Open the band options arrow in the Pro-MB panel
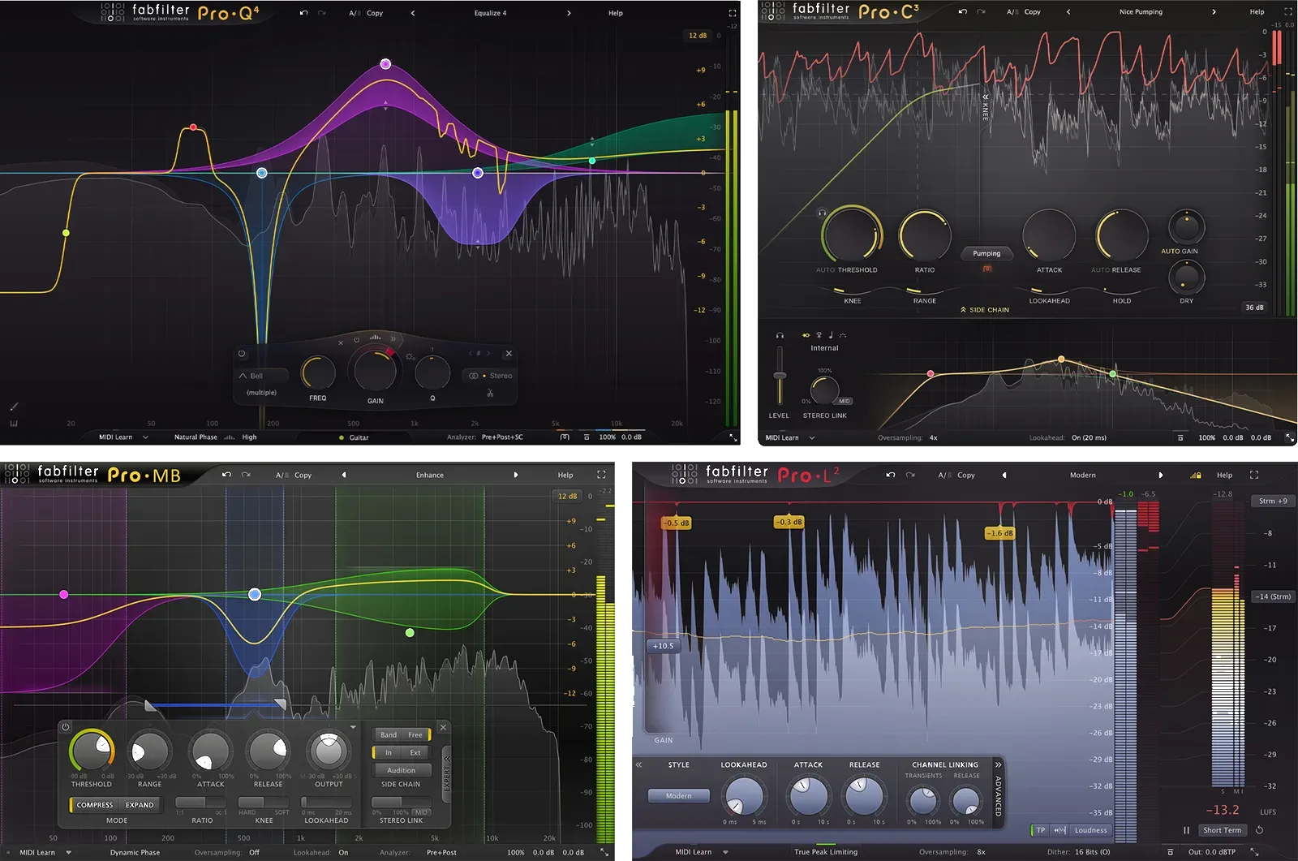This screenshot has height=861, width=1298. pyautogui.click(x=353, y=727)
